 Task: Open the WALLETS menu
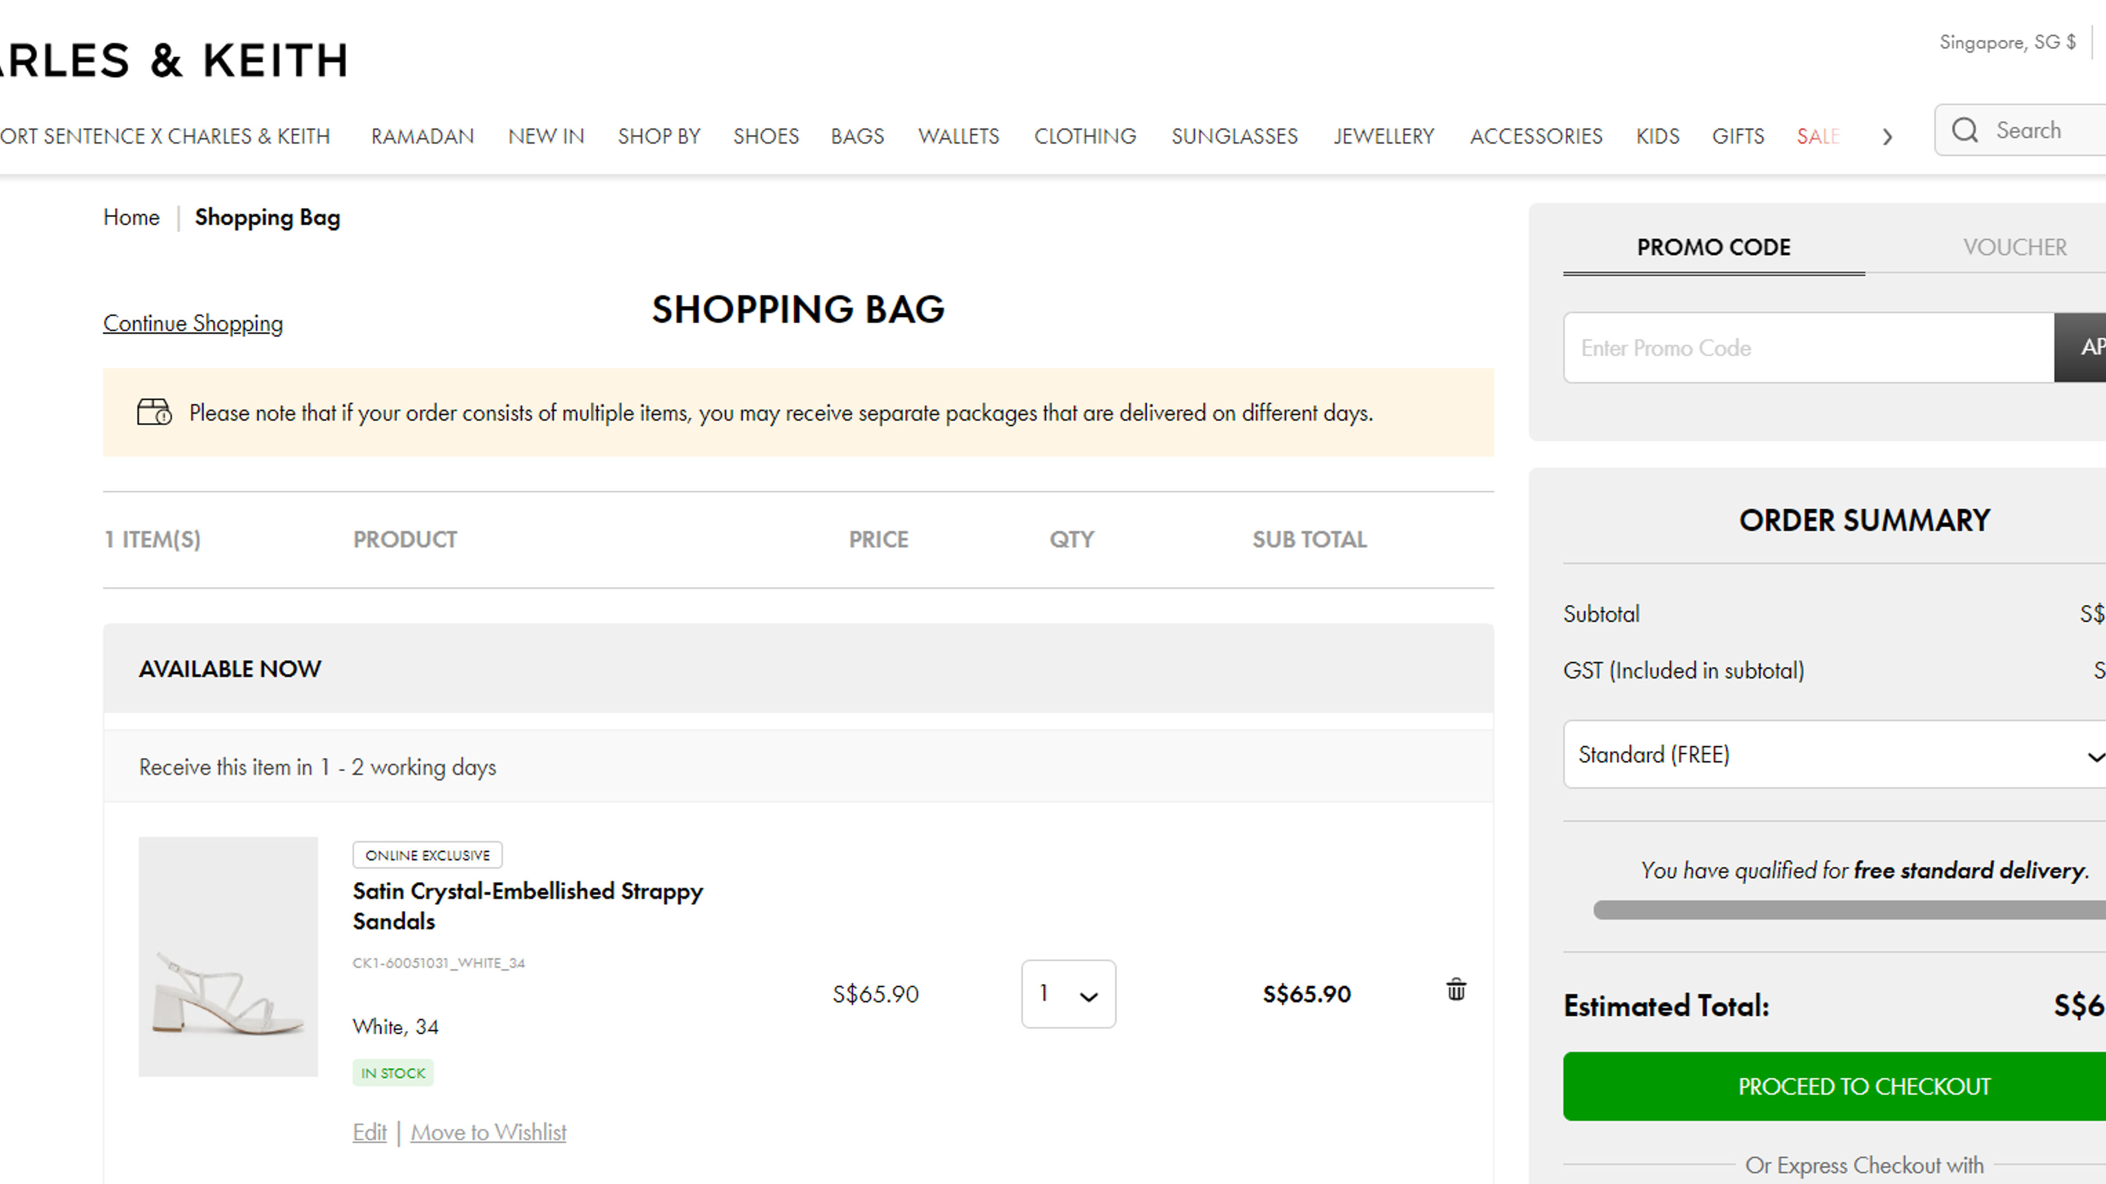coord(959,136)
